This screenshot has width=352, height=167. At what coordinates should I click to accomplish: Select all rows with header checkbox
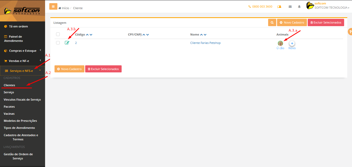[x=58, y=34]
